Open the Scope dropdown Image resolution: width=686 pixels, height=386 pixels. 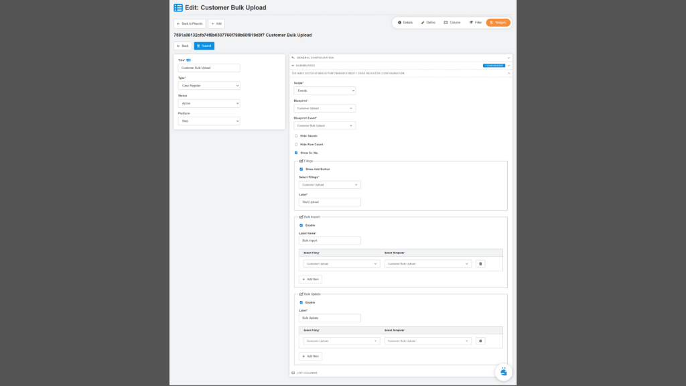point(324,90)
